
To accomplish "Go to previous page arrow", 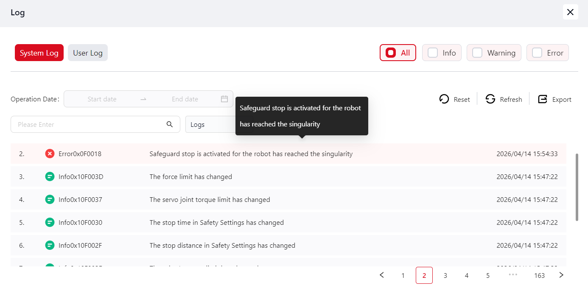I will (382, 275).
